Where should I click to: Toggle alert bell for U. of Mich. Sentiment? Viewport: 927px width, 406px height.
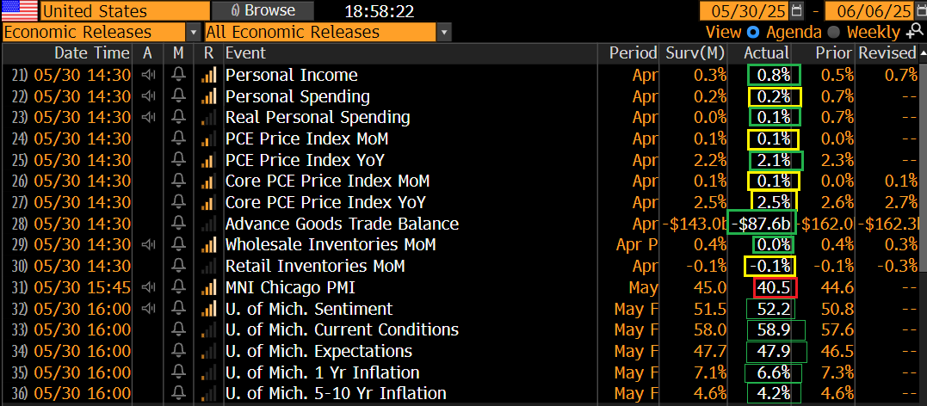[178, 309]
